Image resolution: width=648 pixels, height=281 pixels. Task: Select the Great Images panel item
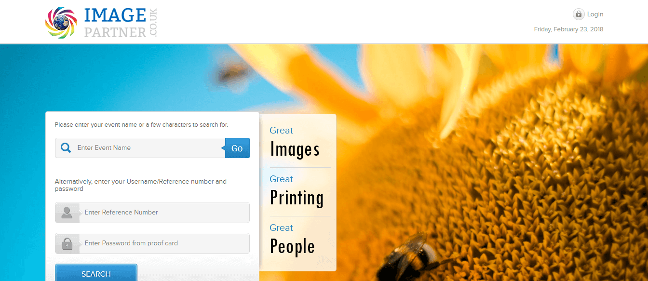pyautogui.click(x=295, y=143)
